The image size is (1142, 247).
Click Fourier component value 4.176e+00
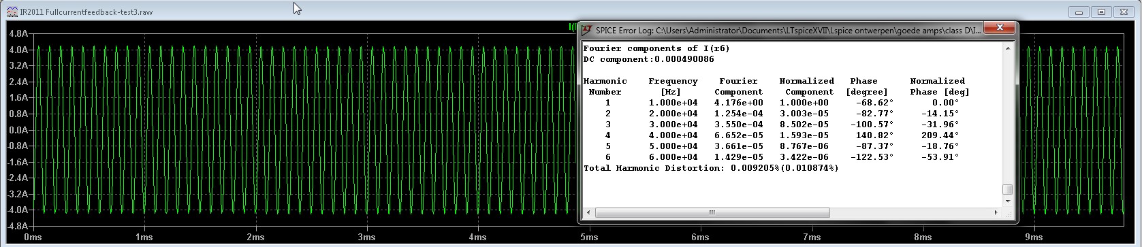pos(738,103)
